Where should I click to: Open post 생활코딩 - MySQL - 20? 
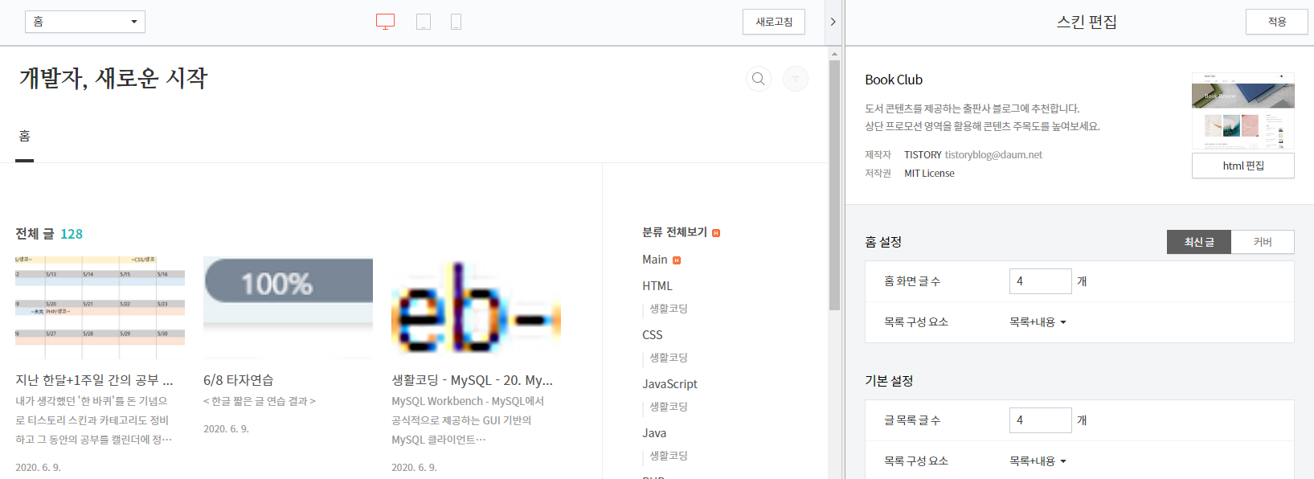(x=472, y=380)
